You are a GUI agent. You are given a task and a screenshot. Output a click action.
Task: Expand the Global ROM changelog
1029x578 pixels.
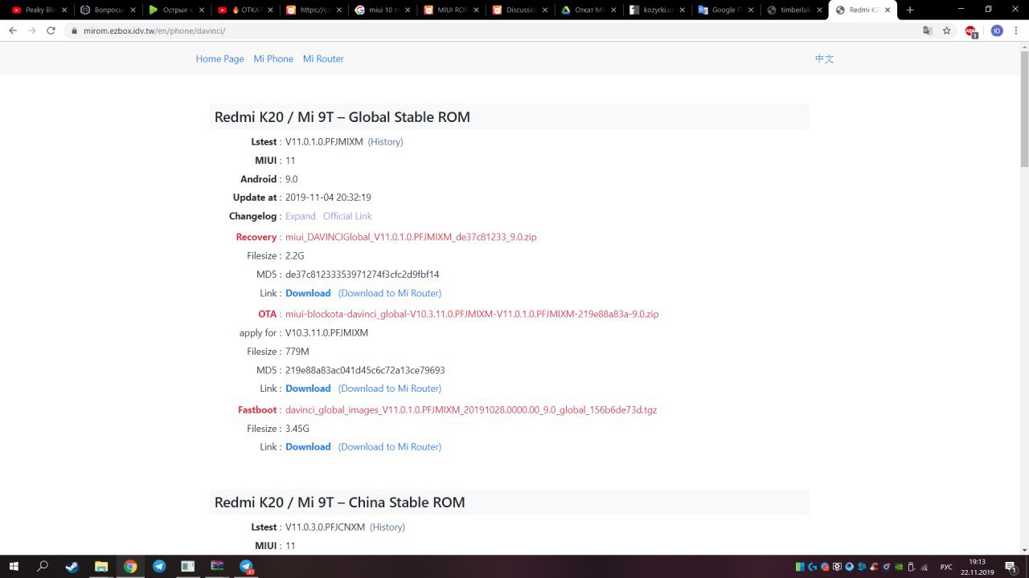tap(301, 216)
